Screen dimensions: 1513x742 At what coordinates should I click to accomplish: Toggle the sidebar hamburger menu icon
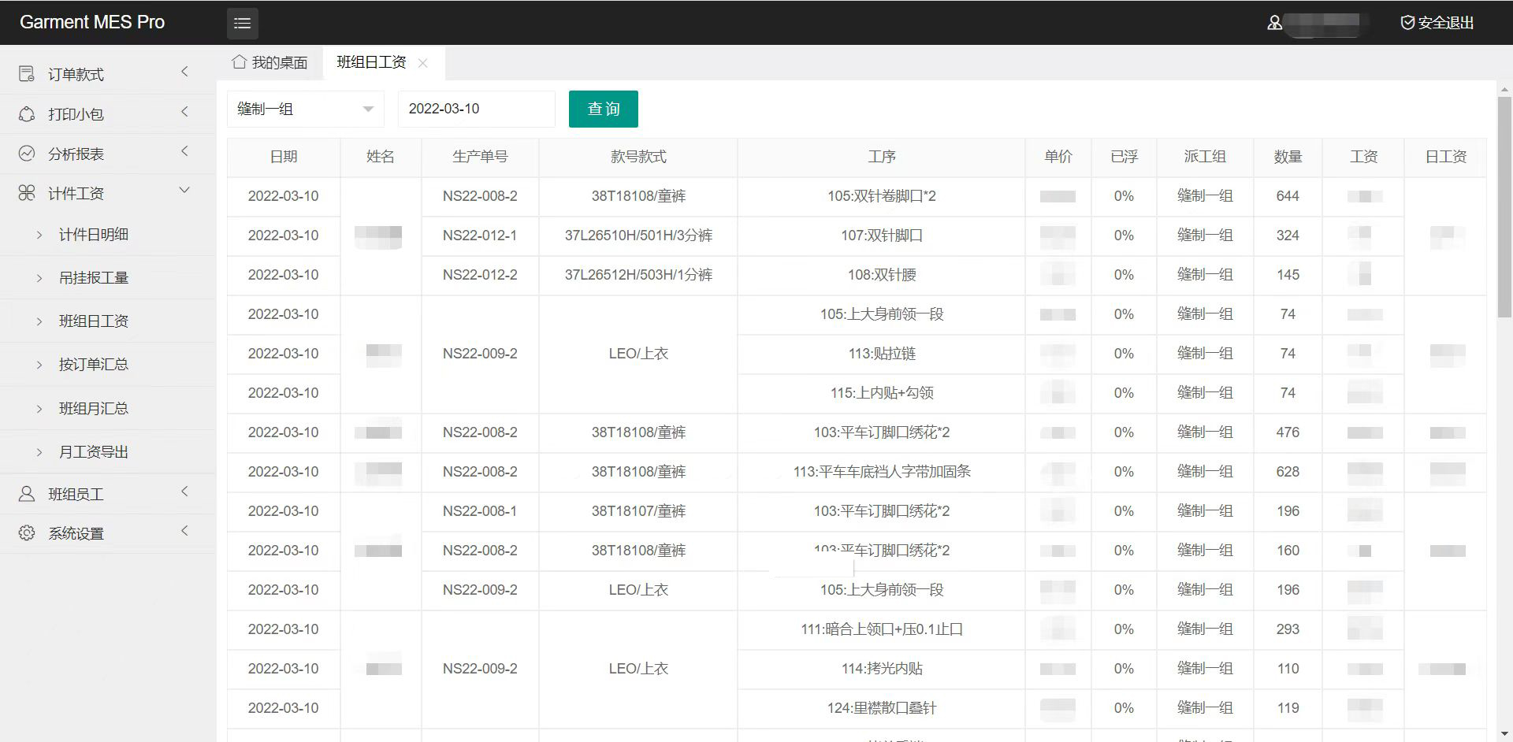[x=243, y=24]
